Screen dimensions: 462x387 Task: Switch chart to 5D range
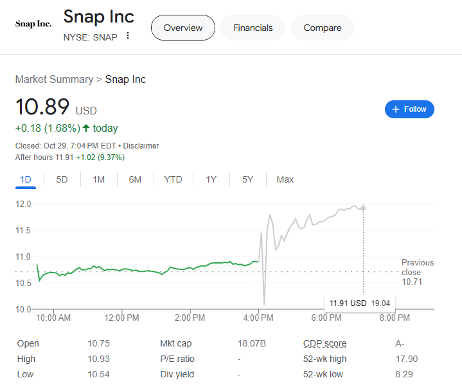point(62,179)
